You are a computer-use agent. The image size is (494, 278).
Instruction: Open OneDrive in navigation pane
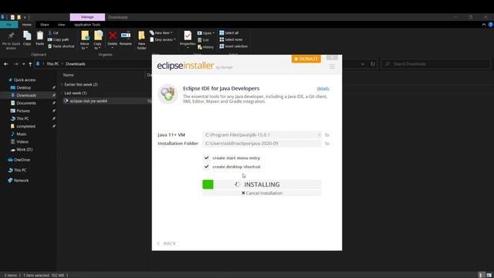(x=22, y=160)
